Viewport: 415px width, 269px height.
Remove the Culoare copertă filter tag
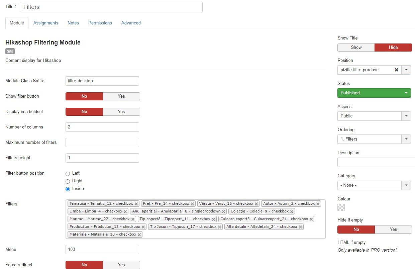pyautogui.click(x=311, y=219)
